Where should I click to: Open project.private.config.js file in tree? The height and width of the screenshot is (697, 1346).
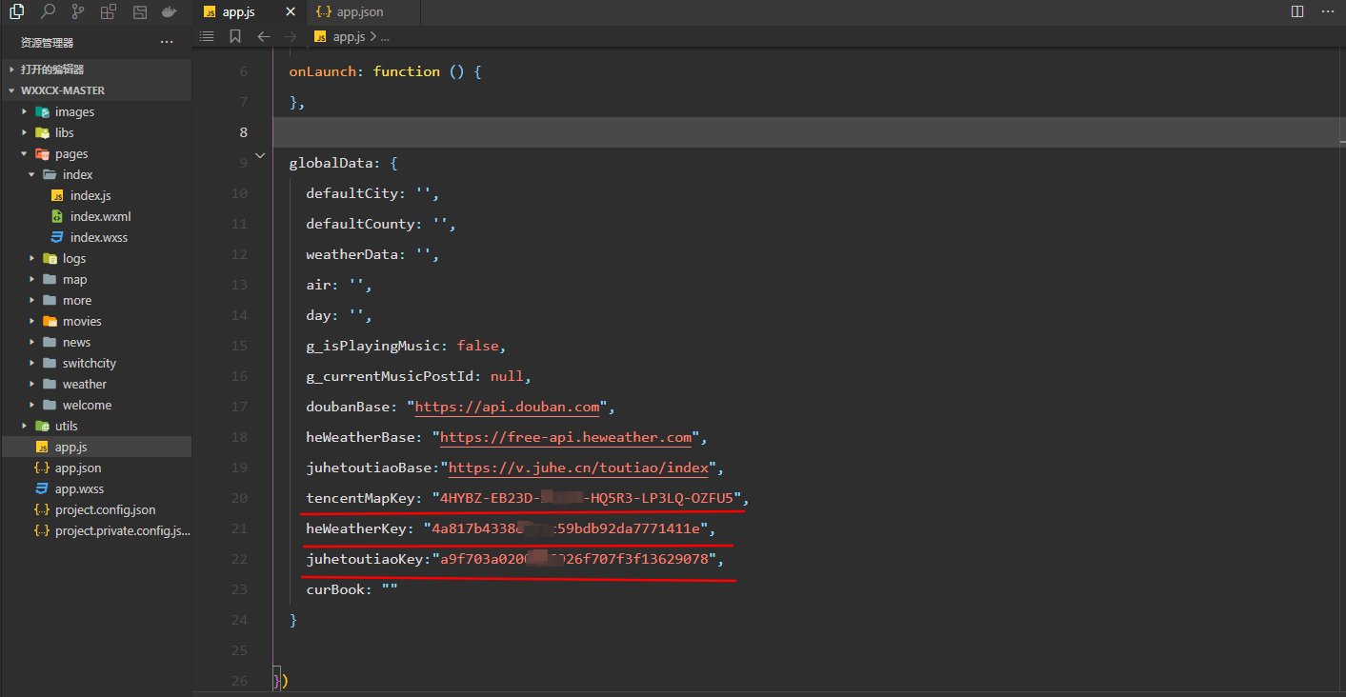coord(95,530)
